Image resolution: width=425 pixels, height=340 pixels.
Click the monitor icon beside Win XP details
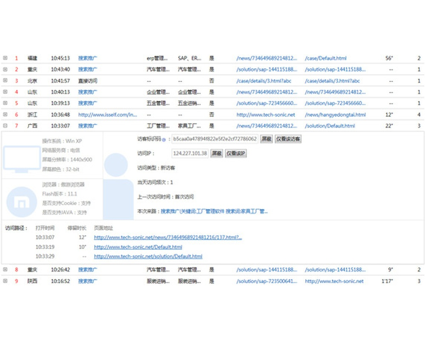(x=22, y=159)
